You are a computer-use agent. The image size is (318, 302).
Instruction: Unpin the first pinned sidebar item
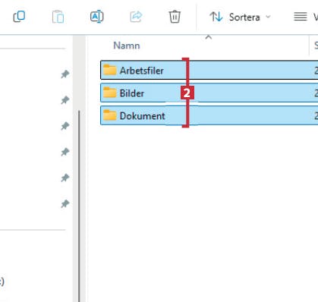(65, 74)
